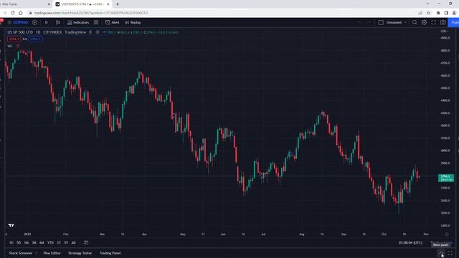The height and width of the screenshot is (258, 459).
Task: Open the Indicators dialog
Action: click(x=78, y=22)
